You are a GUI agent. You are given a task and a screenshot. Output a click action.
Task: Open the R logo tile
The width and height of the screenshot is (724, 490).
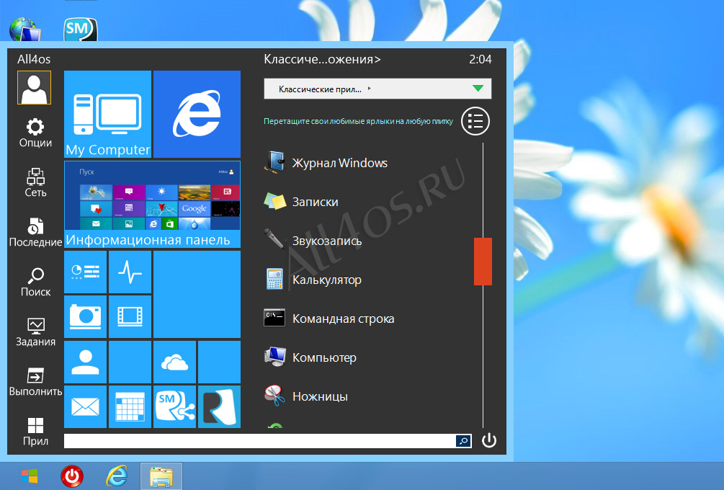point(219,407)
